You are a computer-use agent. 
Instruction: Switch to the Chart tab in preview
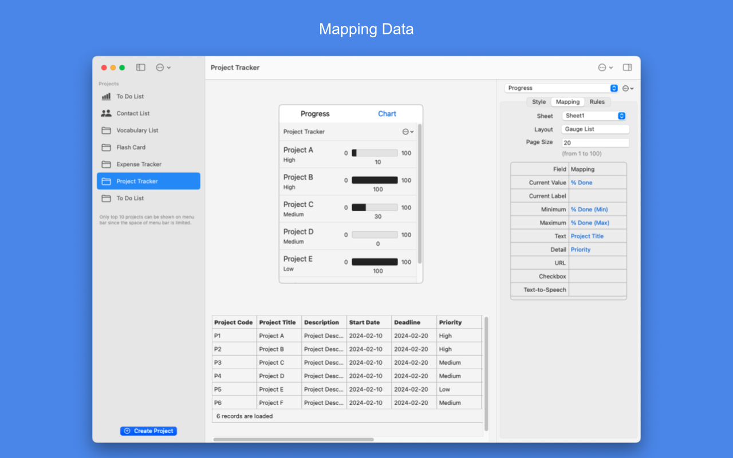tap(387, 114)
